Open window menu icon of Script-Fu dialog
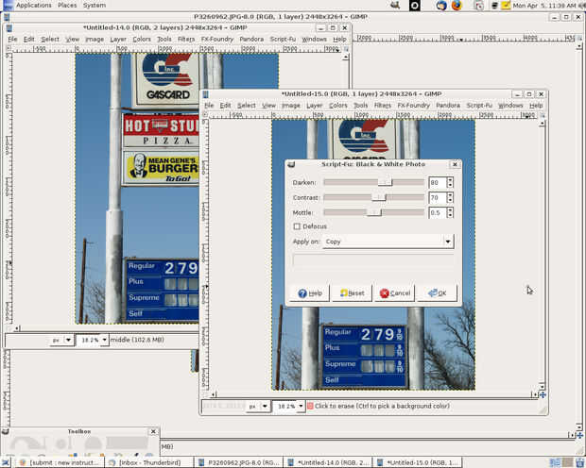Viewport: 586px width, 468px height. (x=291, y=164)
